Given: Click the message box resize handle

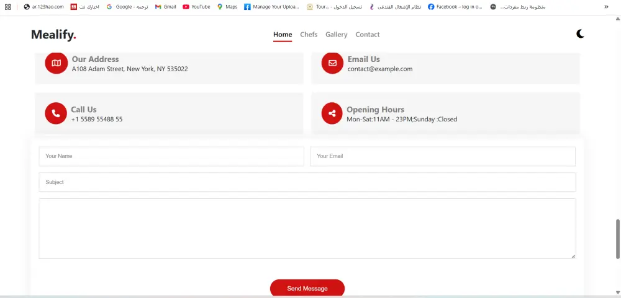Looking at the screenshot, I should point(573,256).
